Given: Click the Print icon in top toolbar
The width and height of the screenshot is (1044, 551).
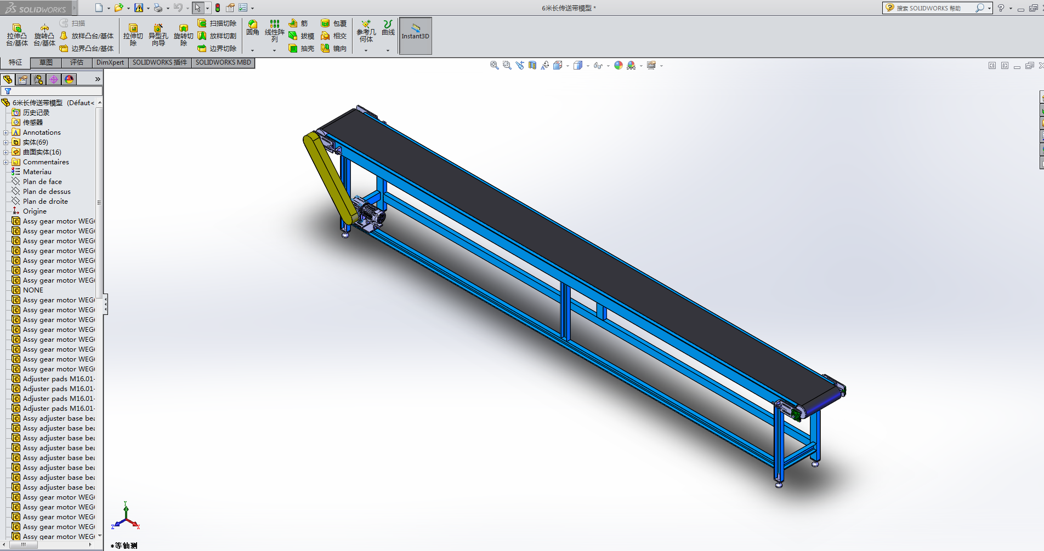Looking at the screenshot, I should click(158, 8).
